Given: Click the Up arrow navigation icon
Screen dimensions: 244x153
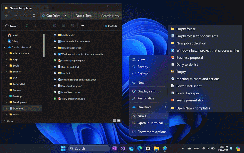Looking at the screenshot, I should tap(25, 16).
